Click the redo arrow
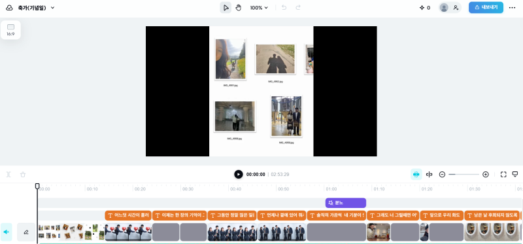The height and width of the screenshot is (244, 523). (298, 8)
